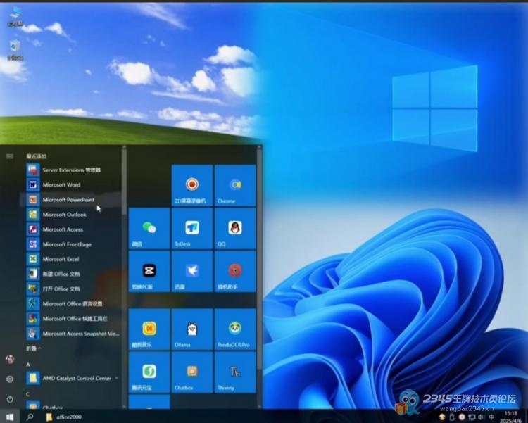Open the Chrome tile
This screenshot has width=528, height=423.
point(235,185)
